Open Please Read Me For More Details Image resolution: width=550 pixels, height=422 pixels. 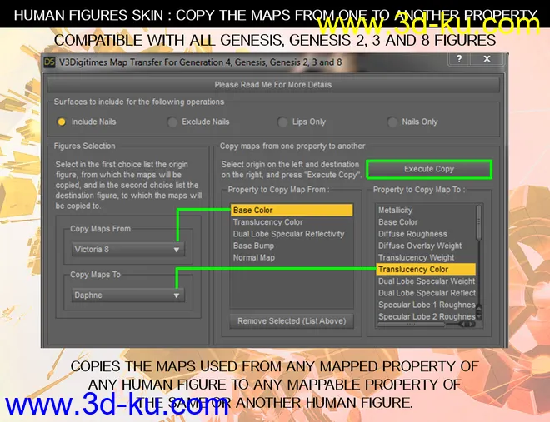[272, 85]
